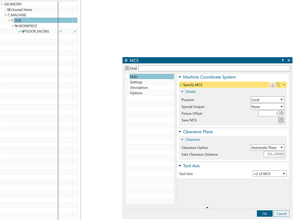Open the Tool Axis dropdown

[x=270, y=173]
